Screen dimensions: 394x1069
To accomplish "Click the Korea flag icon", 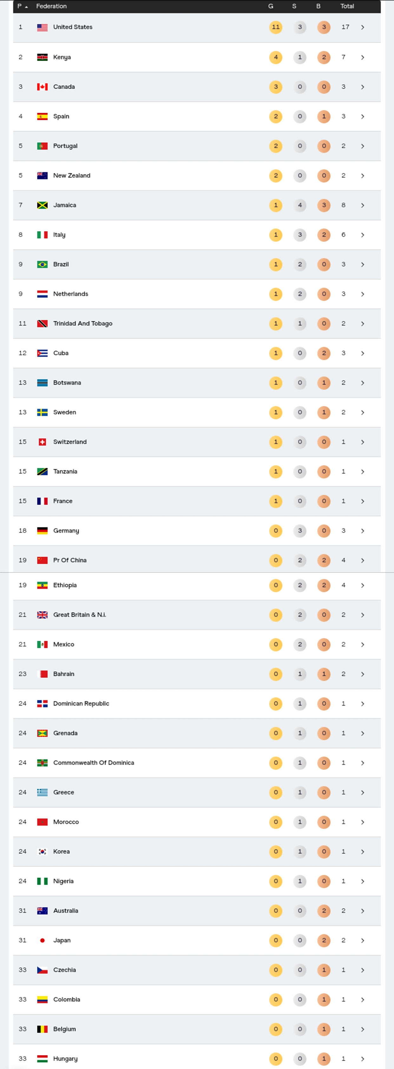I will click(42, 852).
